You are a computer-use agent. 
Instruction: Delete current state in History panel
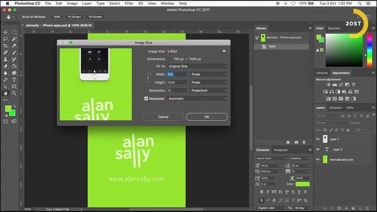tap(304, 143)
